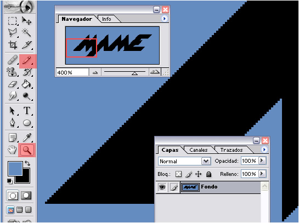The width and height of the screenshot is (299, 223).
Task: Select the Rectangular Marquee tool
Action: [x=13, y=21]
